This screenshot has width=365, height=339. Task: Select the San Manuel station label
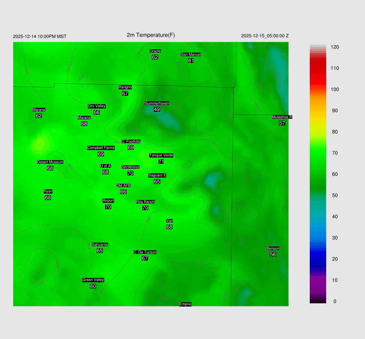tap(191, 55)
